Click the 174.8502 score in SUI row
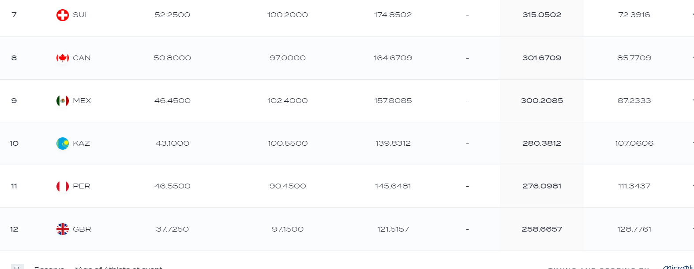The image size is (694, 269). [x=393, y=15]
